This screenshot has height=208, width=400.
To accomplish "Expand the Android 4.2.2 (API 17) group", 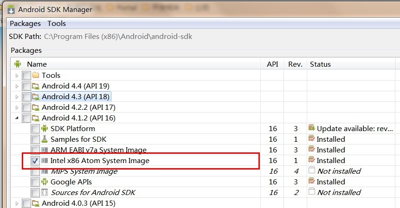I will pos(17,107).
